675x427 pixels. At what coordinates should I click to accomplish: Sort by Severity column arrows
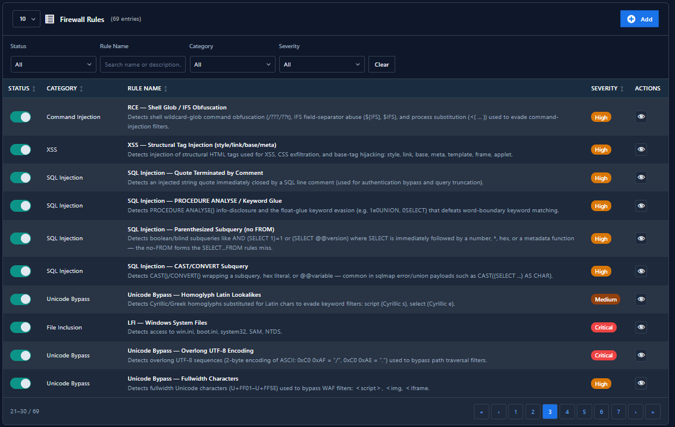[x=621, y=89]
